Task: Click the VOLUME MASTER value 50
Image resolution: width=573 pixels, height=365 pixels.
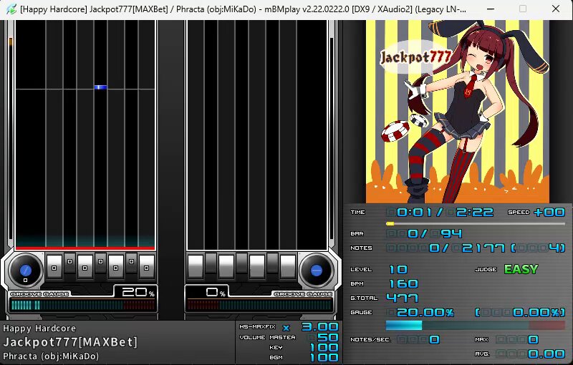Action: 324,337
